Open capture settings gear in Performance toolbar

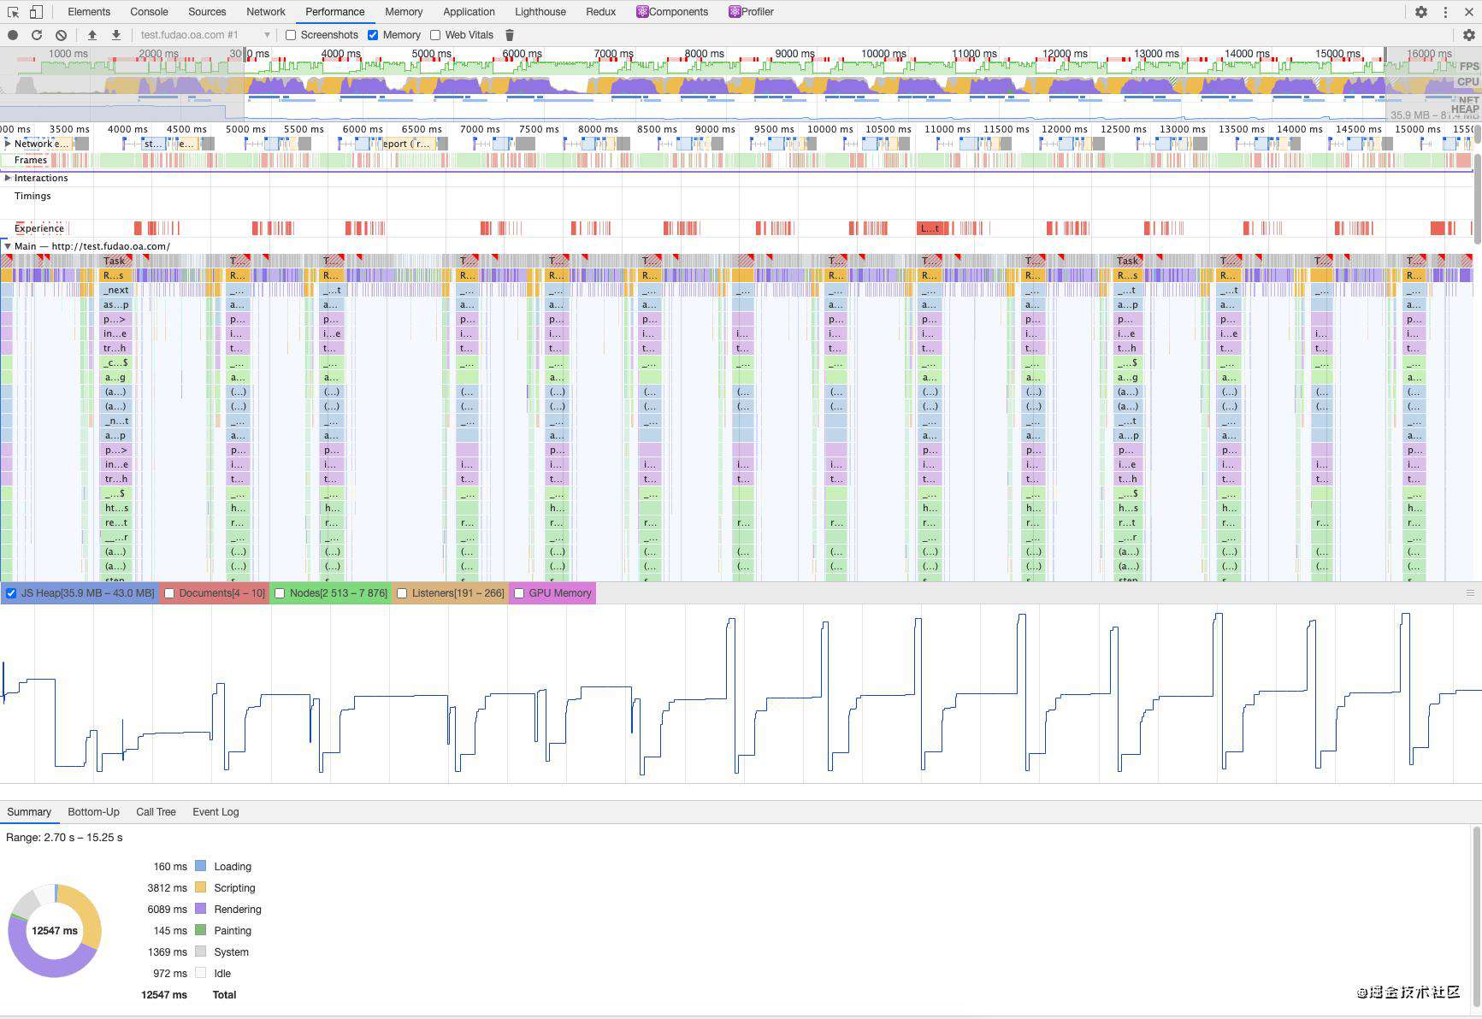point(1469,35)
